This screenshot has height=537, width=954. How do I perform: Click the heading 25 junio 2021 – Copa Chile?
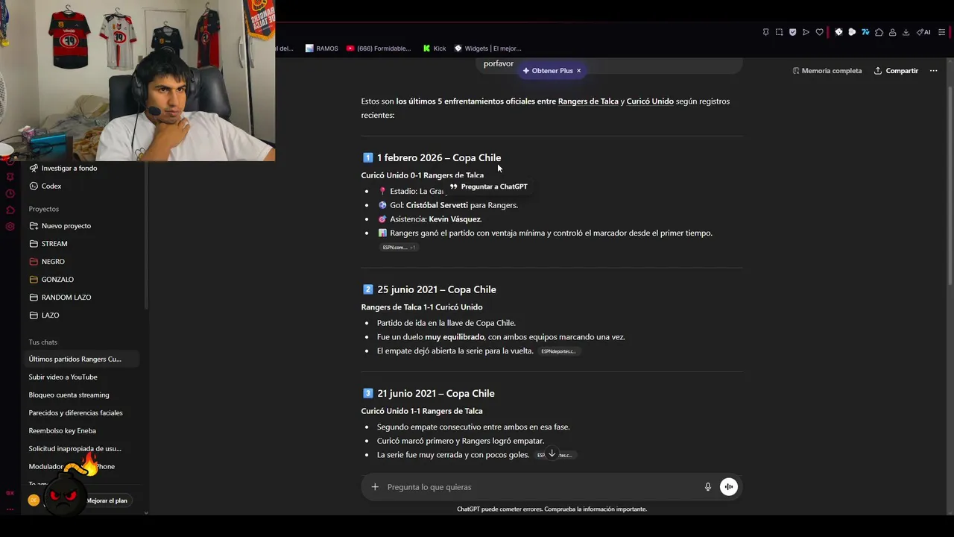(x=436, y=289)
